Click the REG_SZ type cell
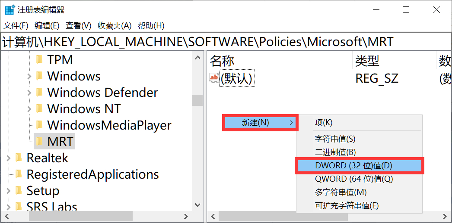Screen dimensions: 452x223 click(377, 78)
